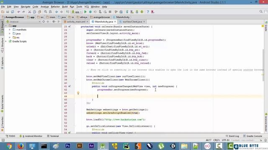Open the Analyze menu

click(45, 7)
